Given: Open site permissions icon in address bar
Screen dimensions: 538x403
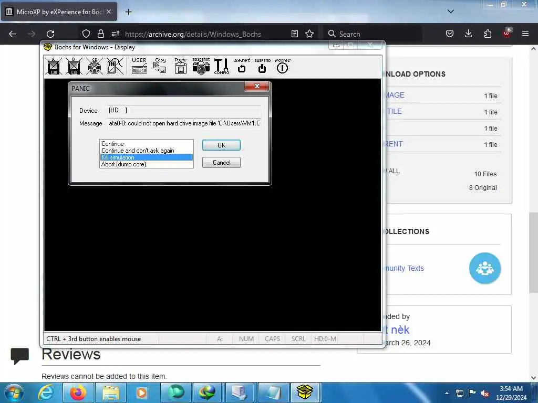Looking at the screenshot, I should 115,34.
